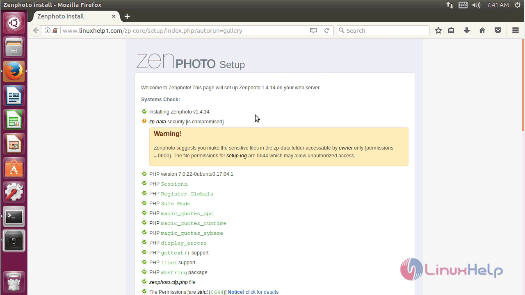Open the keyboard layout indicator
Image resolution: width=525 pixels, height=295 pixels.
463,5
